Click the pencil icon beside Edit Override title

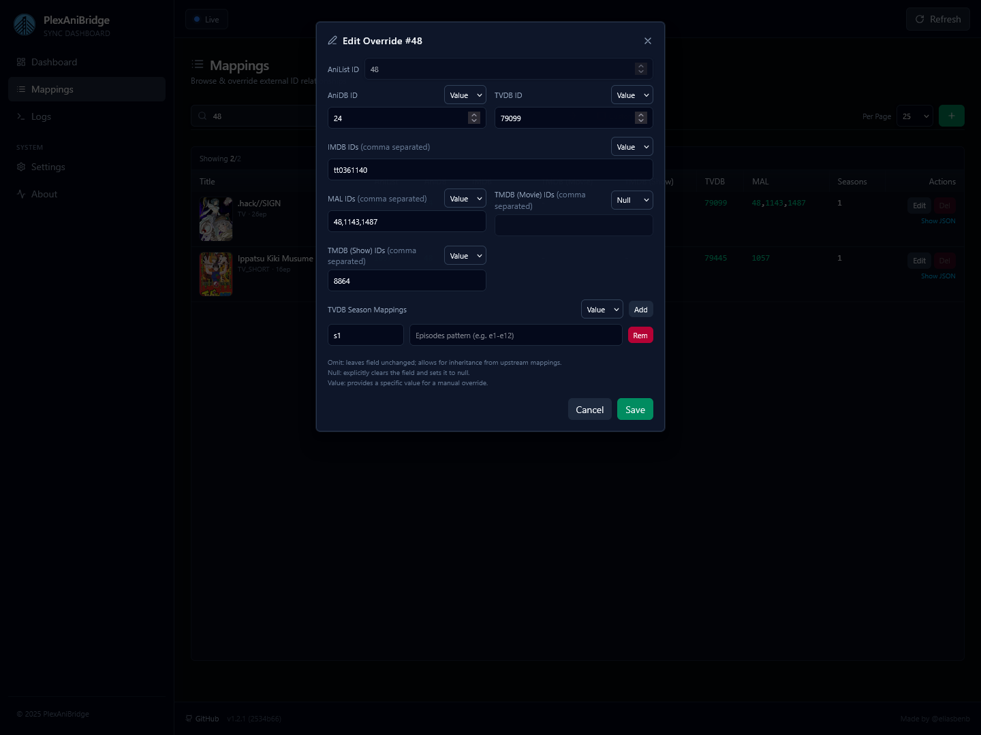point(332,41)
